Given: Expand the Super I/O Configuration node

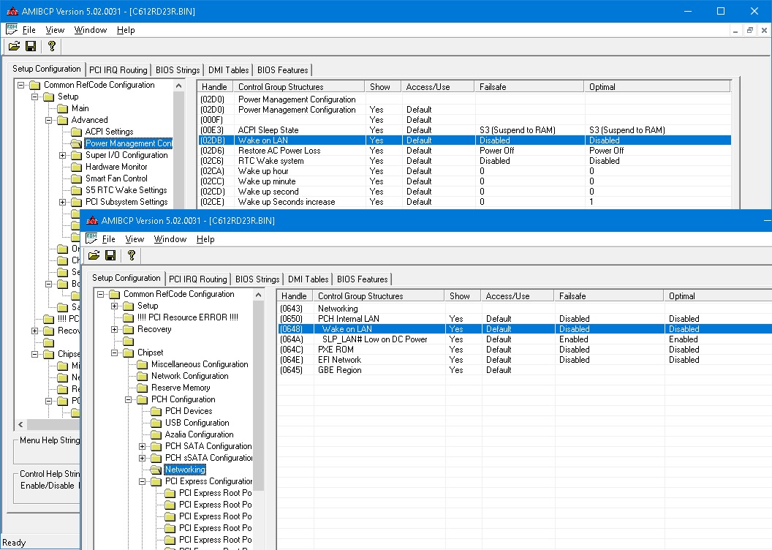Looking at the screenshot, I should 63,155.
